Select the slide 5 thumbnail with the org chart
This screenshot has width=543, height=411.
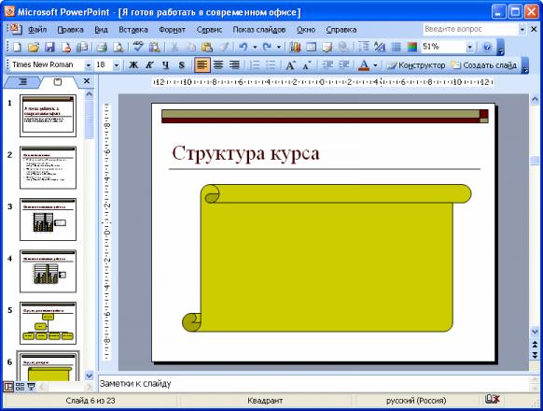pos(48,323)
